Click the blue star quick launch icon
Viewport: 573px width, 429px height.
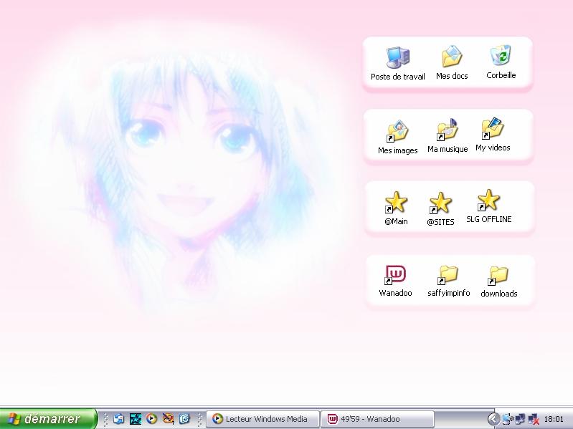136,419
